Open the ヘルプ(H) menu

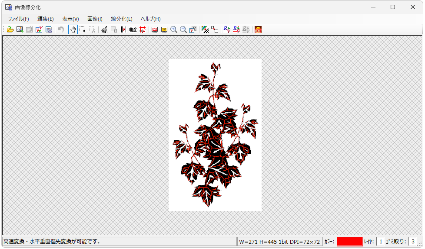point(151,19)
